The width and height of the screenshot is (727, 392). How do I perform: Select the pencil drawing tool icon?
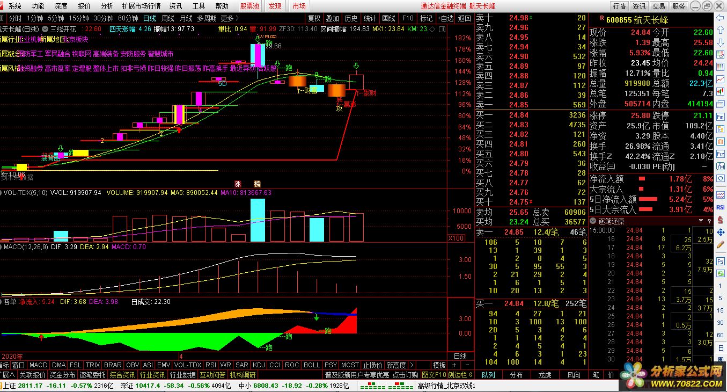[721, 244]
